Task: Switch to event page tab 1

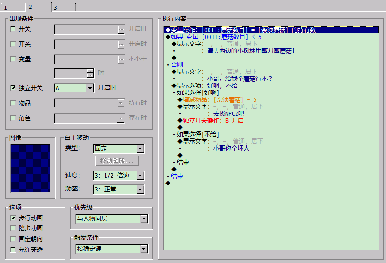Action: tap(13, 7)
